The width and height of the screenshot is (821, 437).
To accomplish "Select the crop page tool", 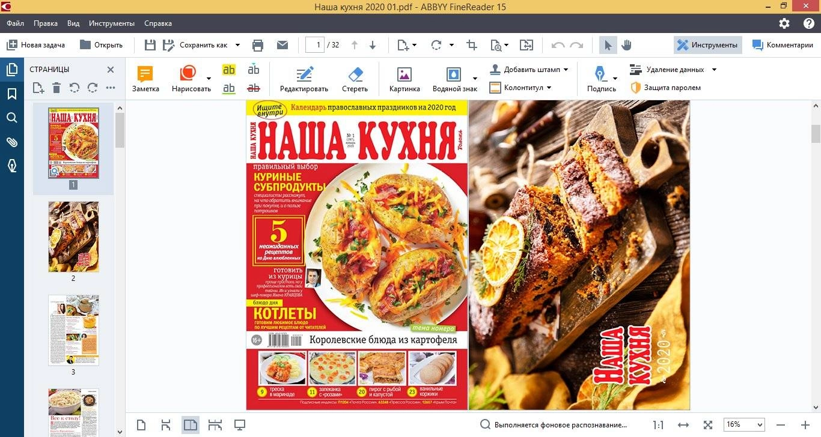I will [x=472, y=45].
